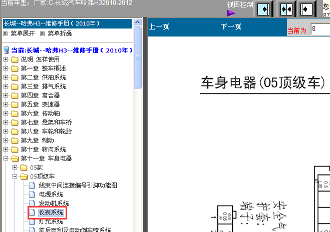Click the purple arrow under 视图控制
This screenshot has height=232, width=330.
pos(231,13)
